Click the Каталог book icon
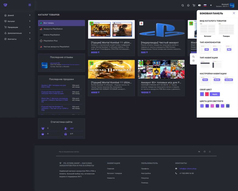The height and width of the screenshot is (191, 238). click(x=5, y=21)
